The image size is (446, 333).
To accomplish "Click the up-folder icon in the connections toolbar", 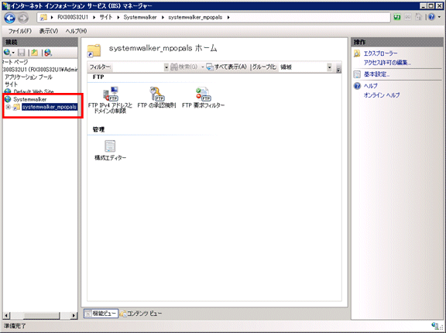I will [34, 53].
